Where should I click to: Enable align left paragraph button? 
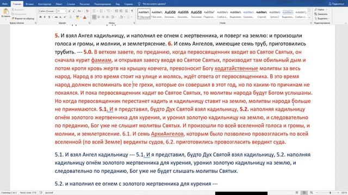94,17
